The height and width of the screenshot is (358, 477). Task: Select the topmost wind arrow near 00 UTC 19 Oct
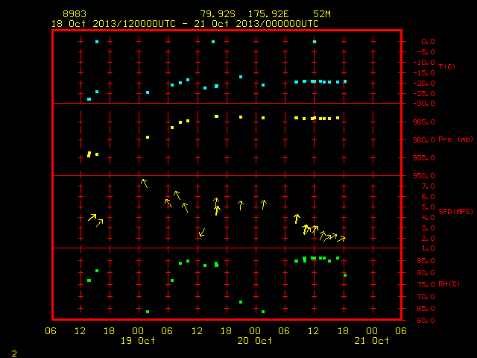click(145, 183)
